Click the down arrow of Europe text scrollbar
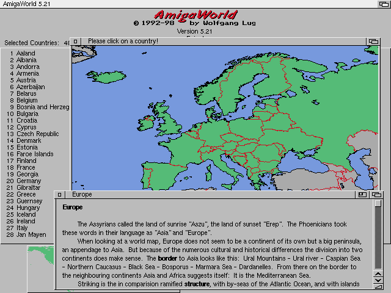 [378, 280]
